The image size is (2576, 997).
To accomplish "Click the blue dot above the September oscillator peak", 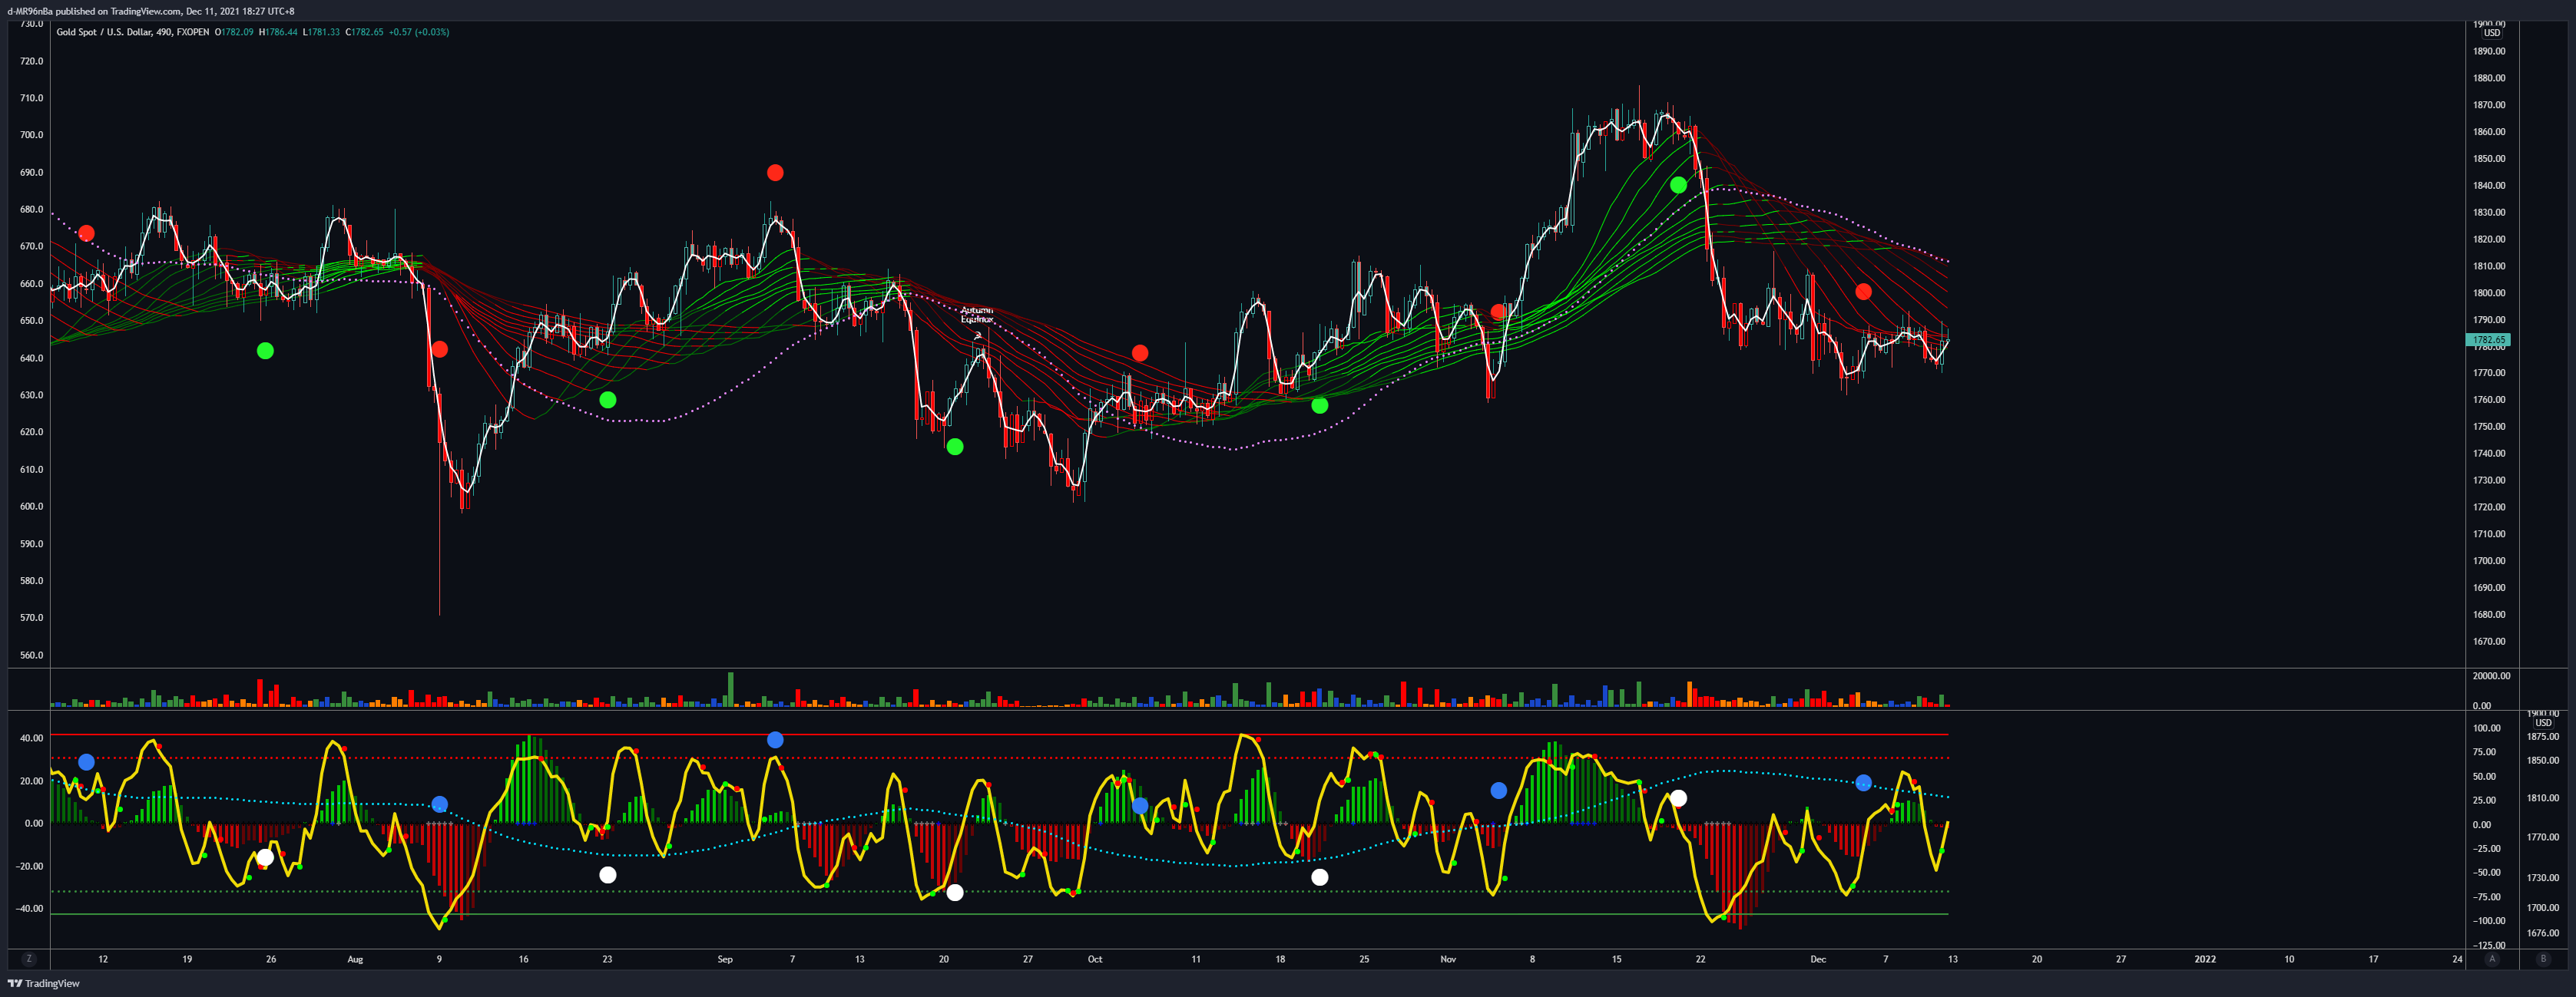I will click(775, 740).
